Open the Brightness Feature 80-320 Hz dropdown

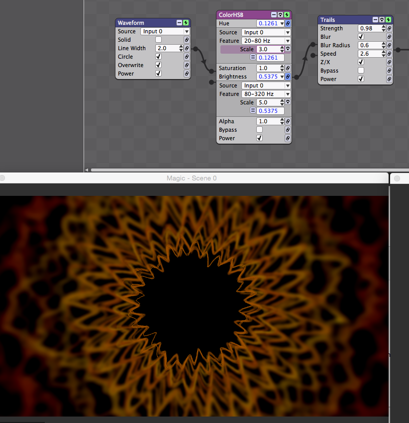click(x=266, y=94)
